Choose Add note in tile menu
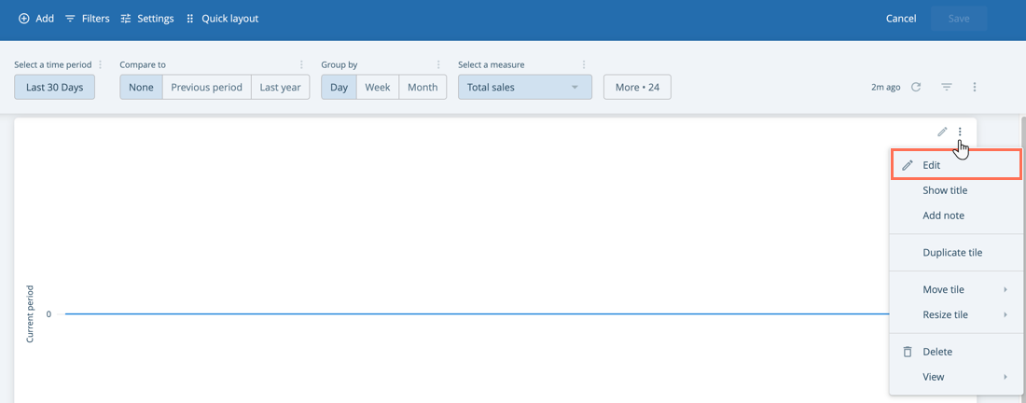This screenshot has width=1026, height=403. click(955, 215)
